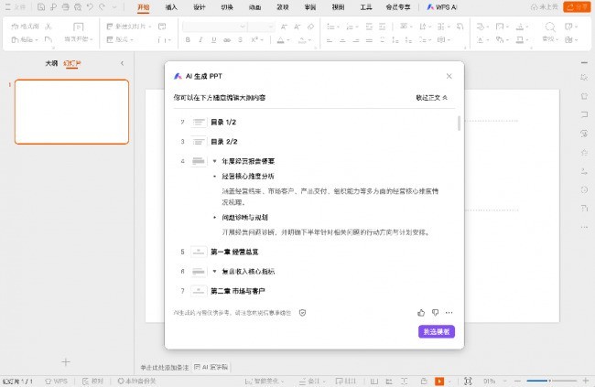This screenshot has height=387, width=595.
Task: Click the Italic formatting icon
Action: [200, 40]
